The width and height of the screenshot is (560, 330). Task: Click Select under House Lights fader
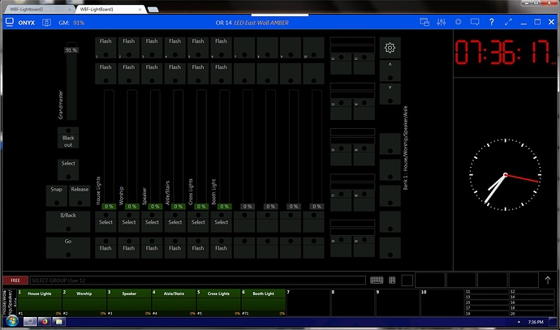click(106, 221)
